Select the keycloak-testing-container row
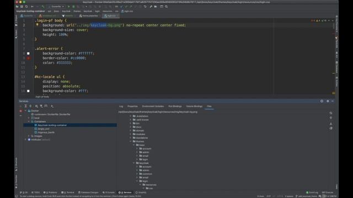Viewport: 353px width, 198px height. point(70,125)
